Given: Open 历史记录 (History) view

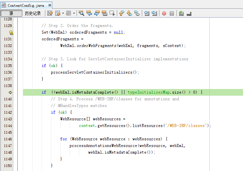Looking at the screenshot, I should click(x=33, y=13).
